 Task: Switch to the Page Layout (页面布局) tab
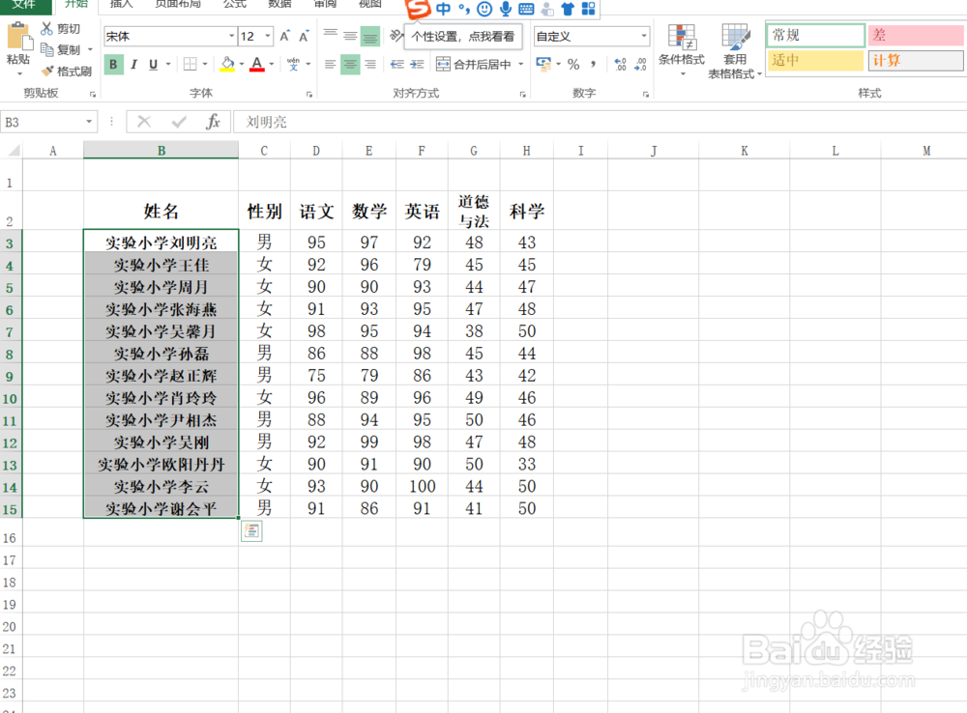pyautogui.click(x=178, y=4)
